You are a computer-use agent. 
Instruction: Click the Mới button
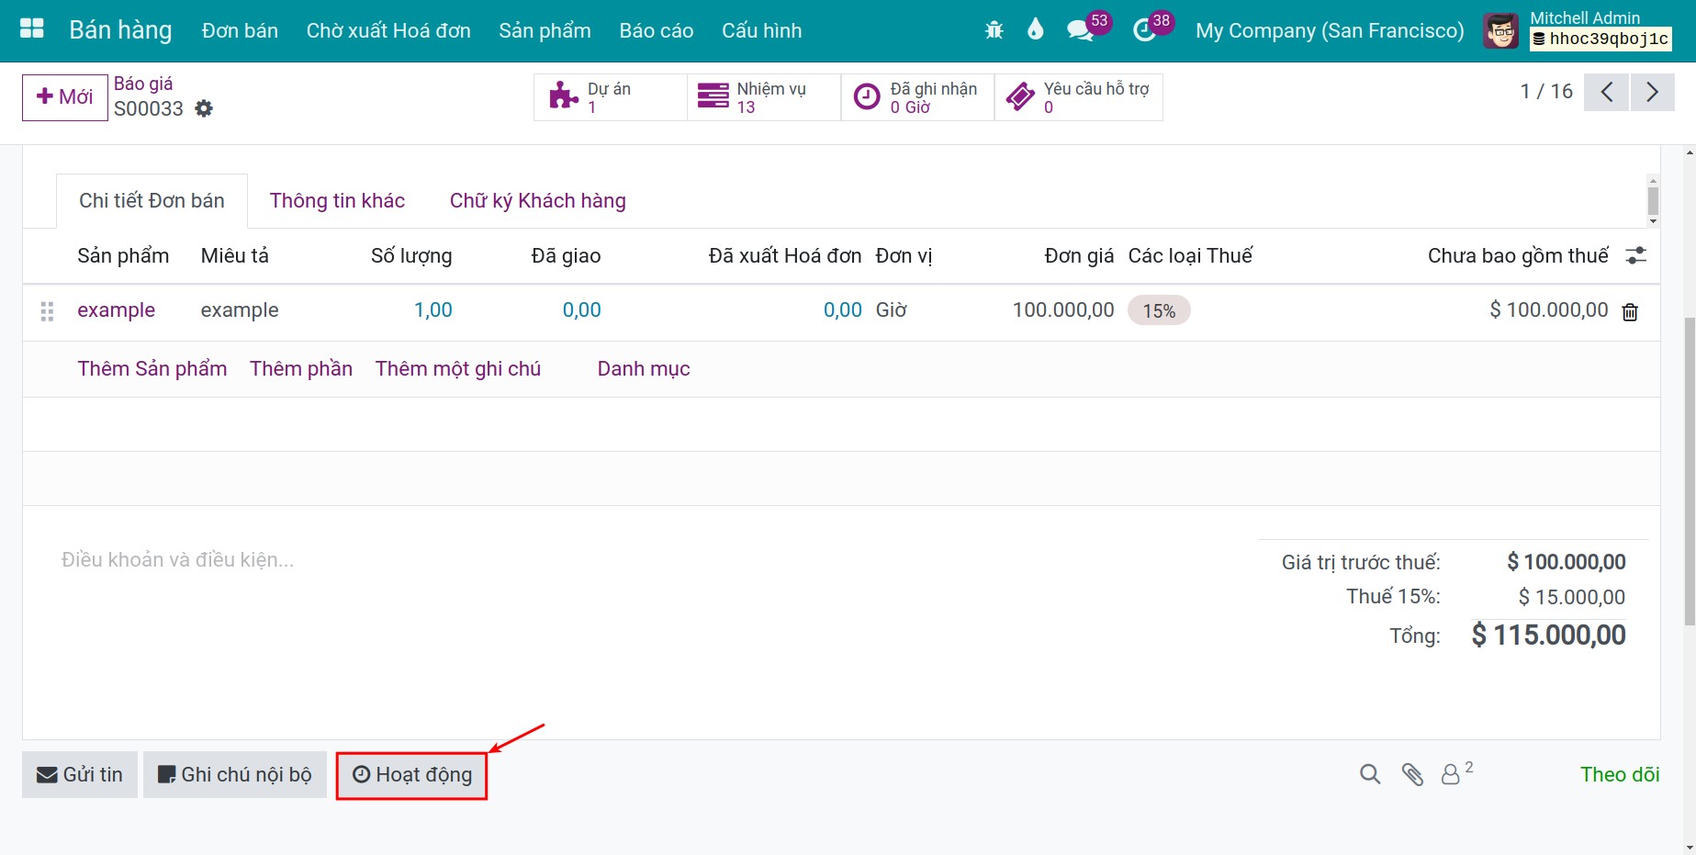(65, 97)
